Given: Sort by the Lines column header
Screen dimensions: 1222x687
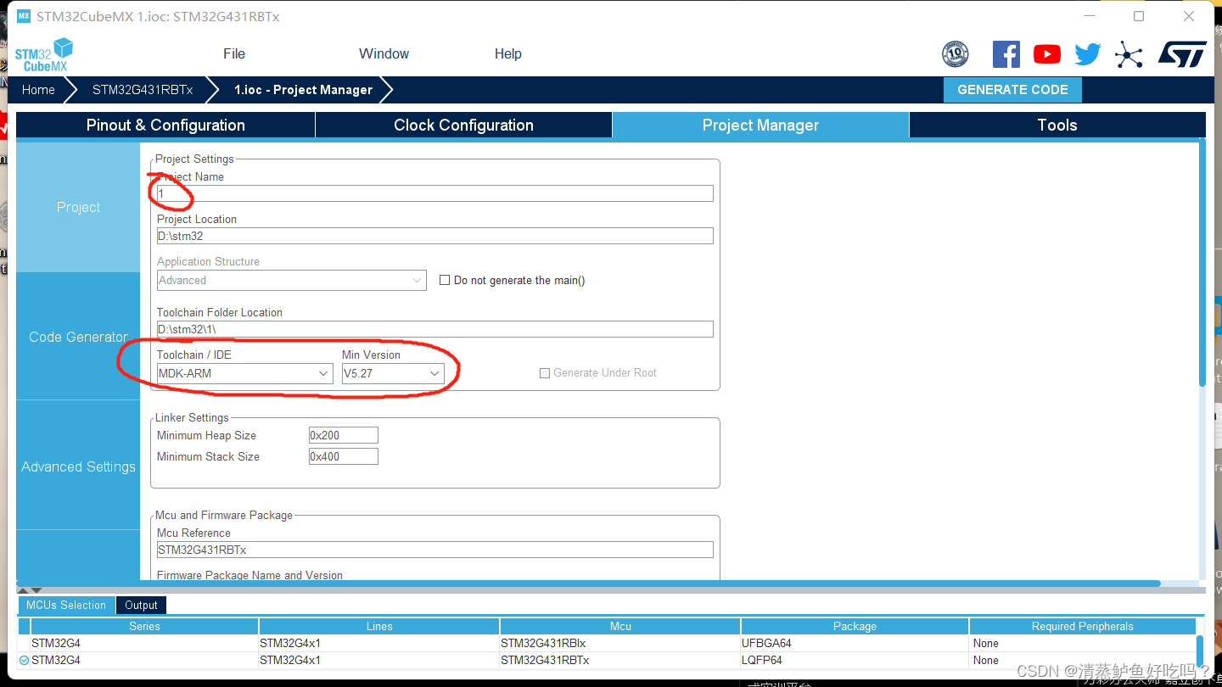Looking at the screenshot, I should click(379, 626).
